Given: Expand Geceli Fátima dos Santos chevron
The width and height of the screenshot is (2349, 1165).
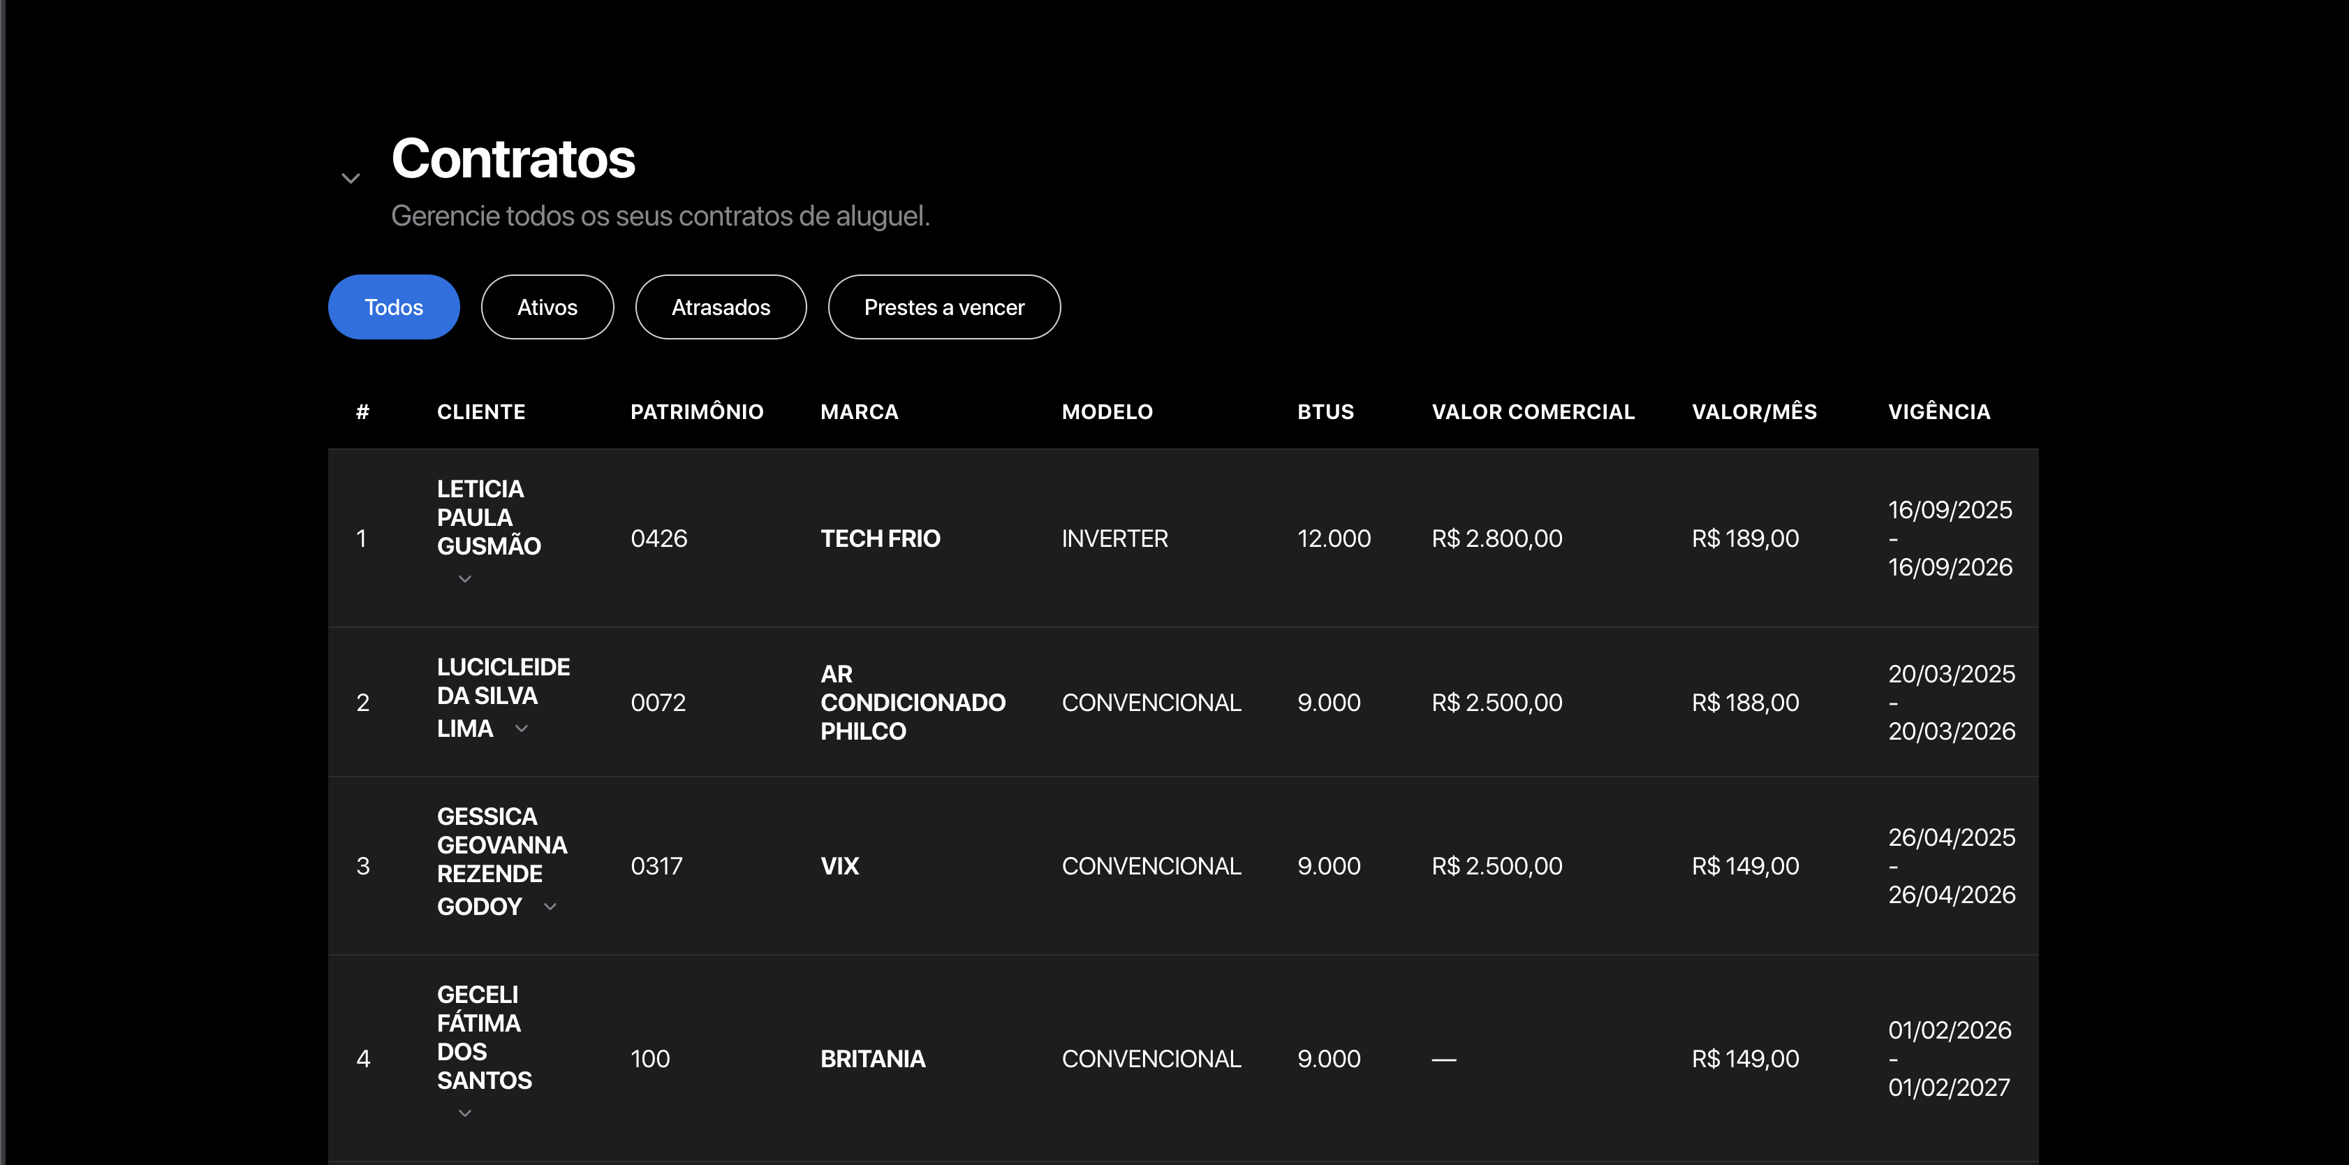Looking at the screenshot, I should tap(465, 1113).
